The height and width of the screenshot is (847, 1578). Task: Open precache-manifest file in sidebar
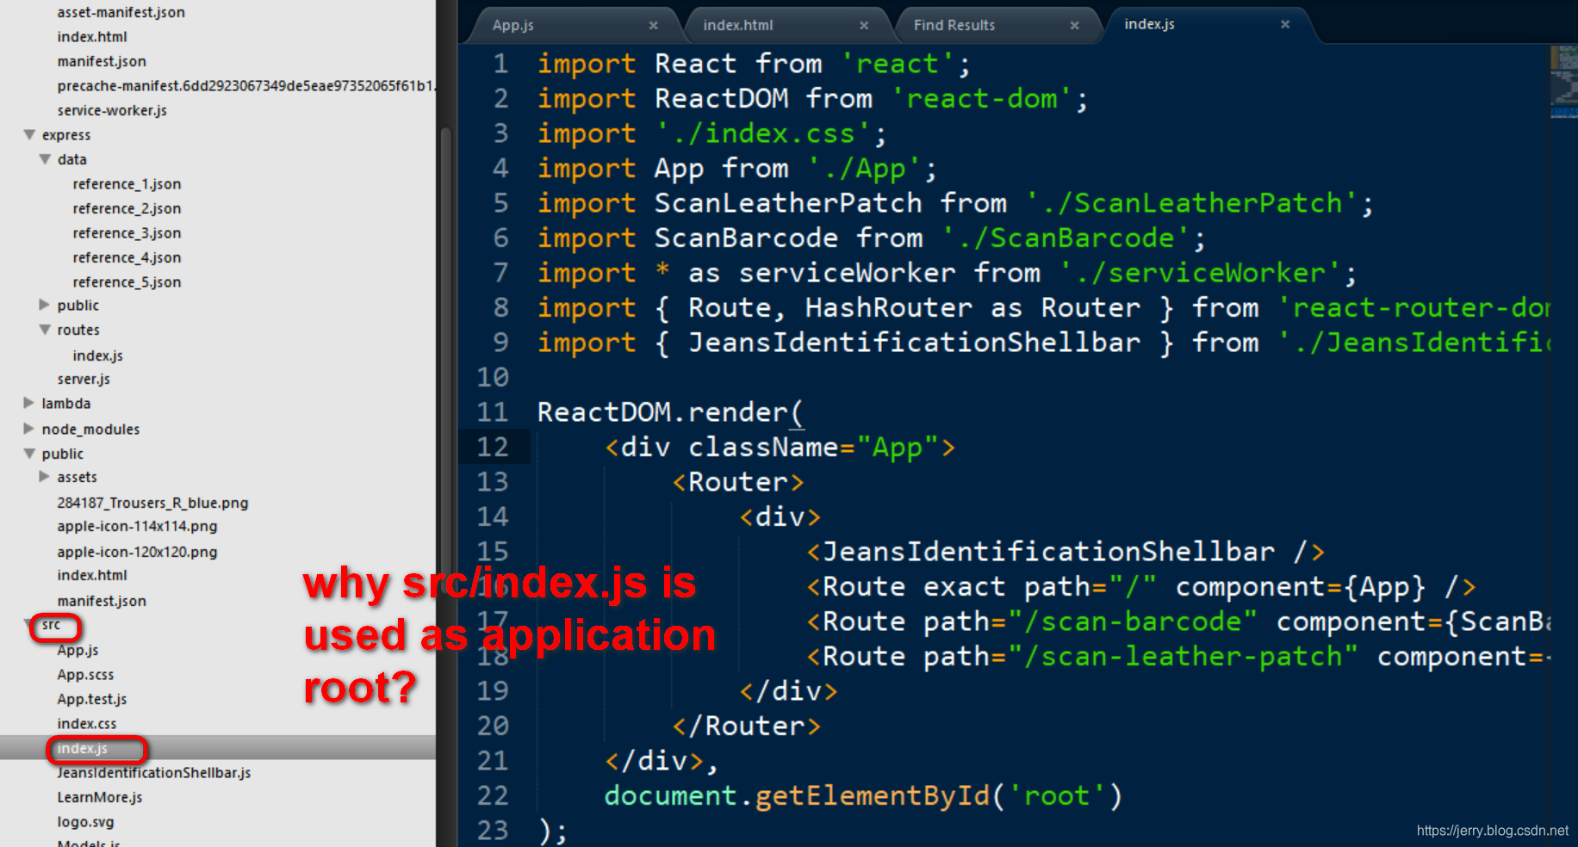coord(246,85)
